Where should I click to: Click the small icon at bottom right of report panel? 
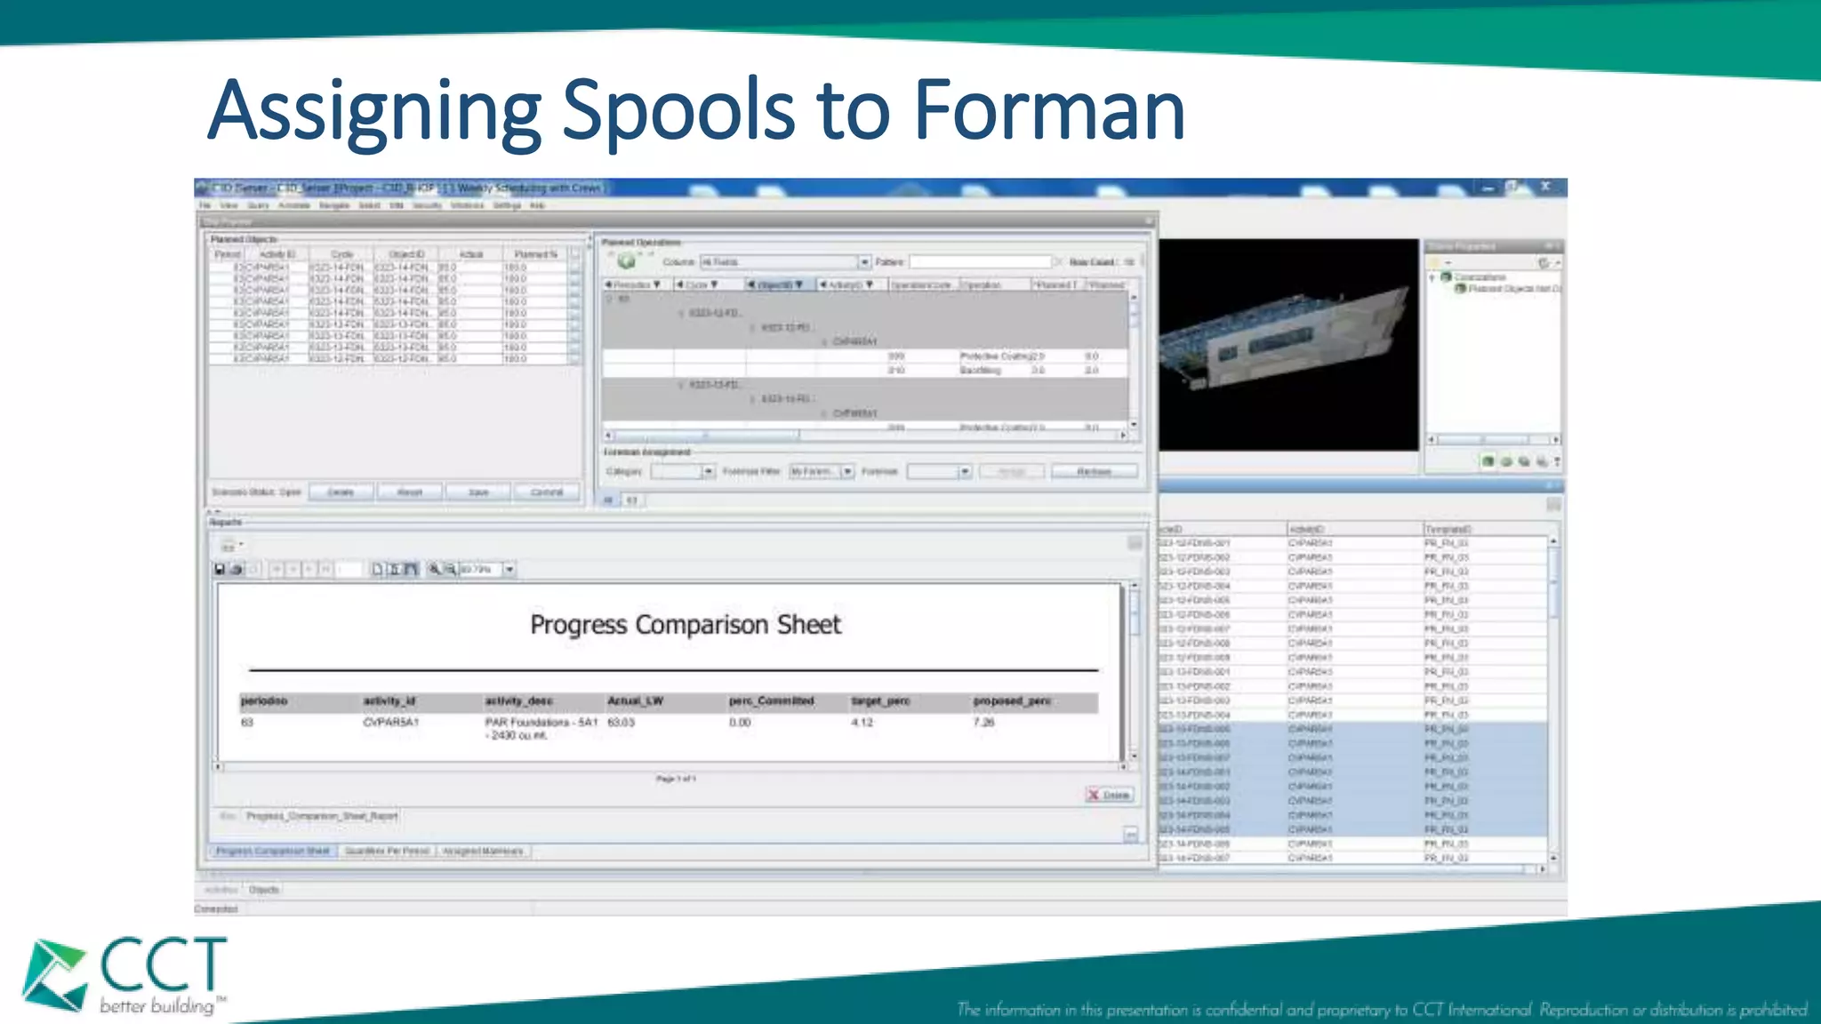1130,835
